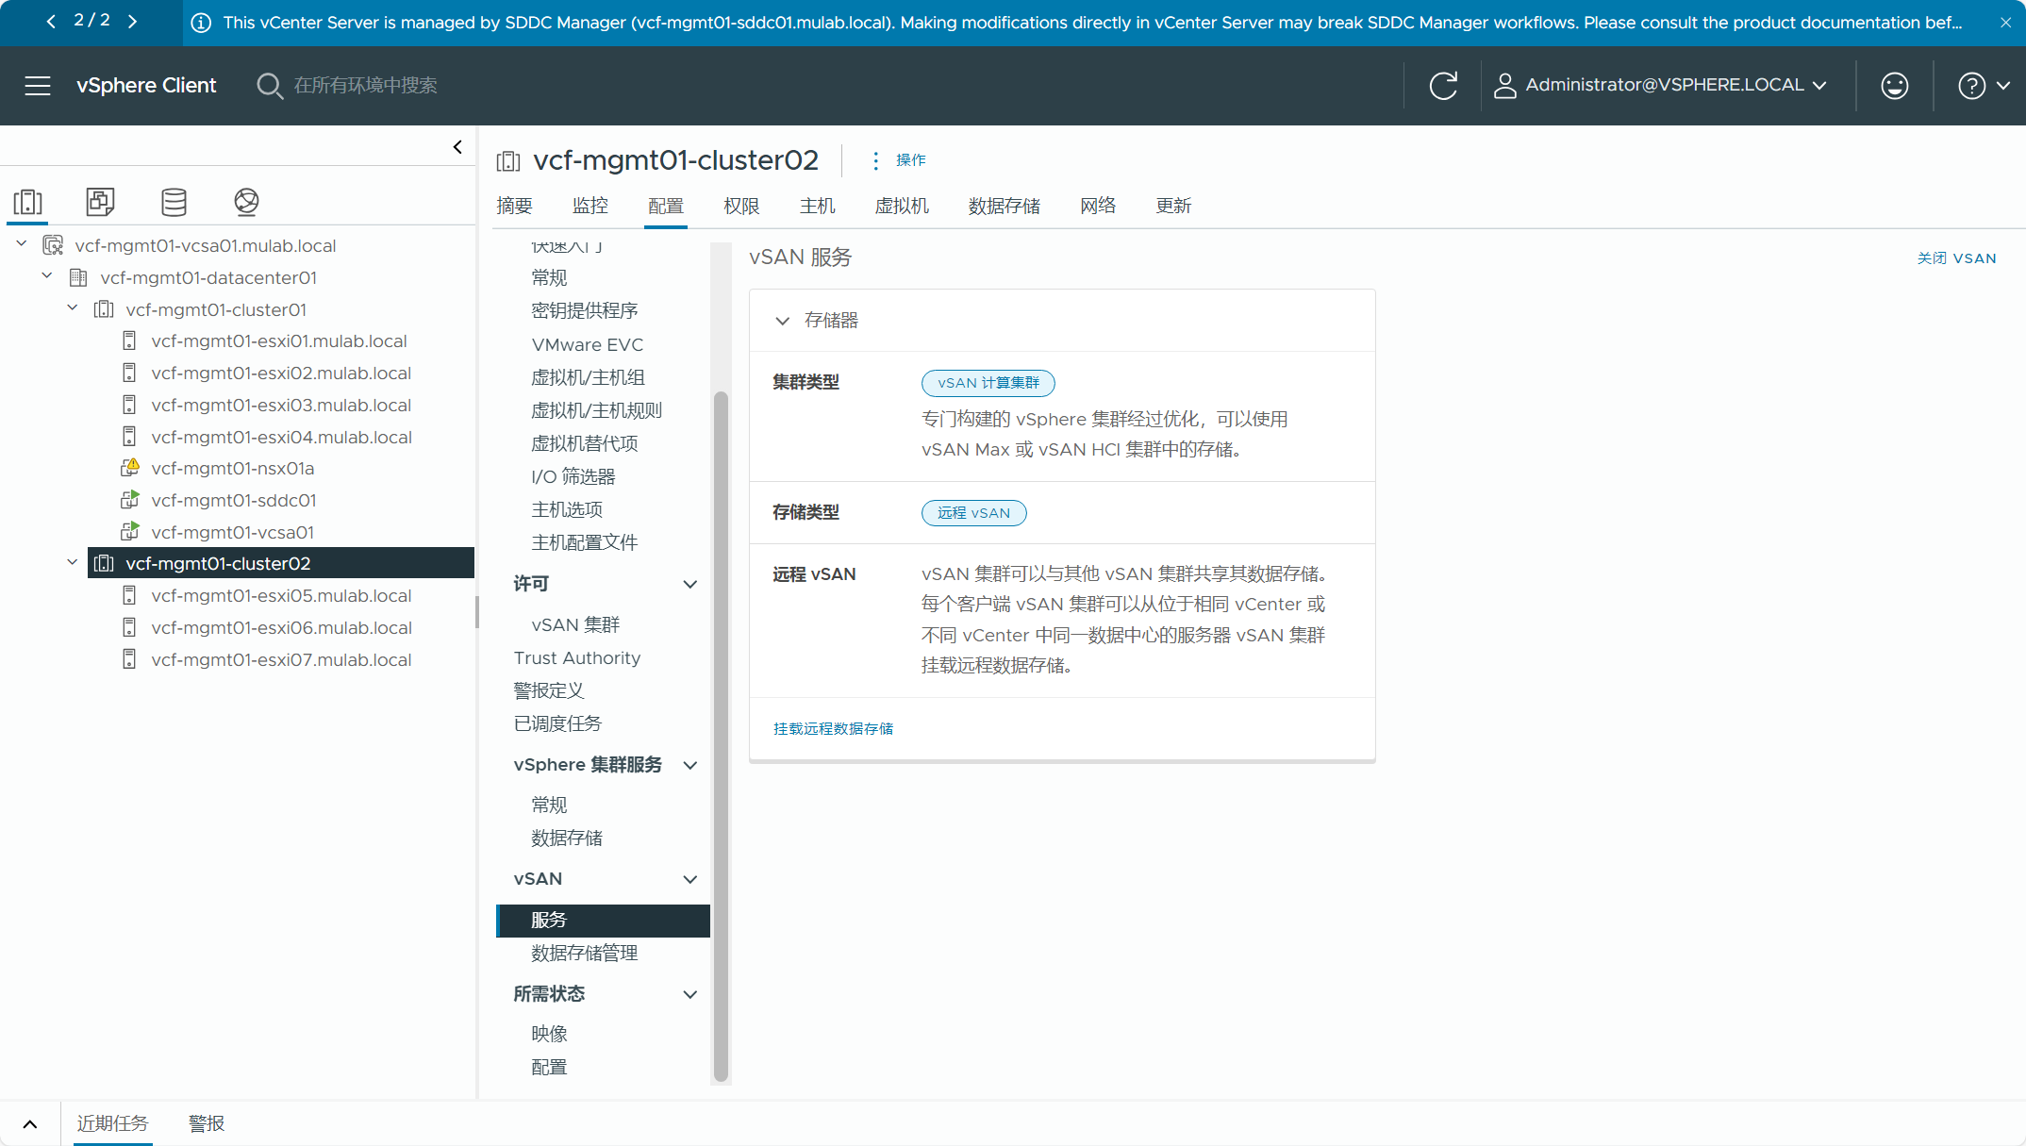Image resolution: width=2026 pixels, height=1146 pixels.
Task: Open the 主机 tab
Action: (818, 207)
